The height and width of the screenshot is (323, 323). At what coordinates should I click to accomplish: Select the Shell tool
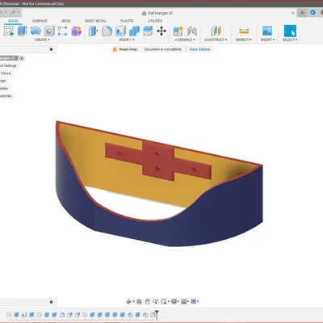[x=120, y=31]
